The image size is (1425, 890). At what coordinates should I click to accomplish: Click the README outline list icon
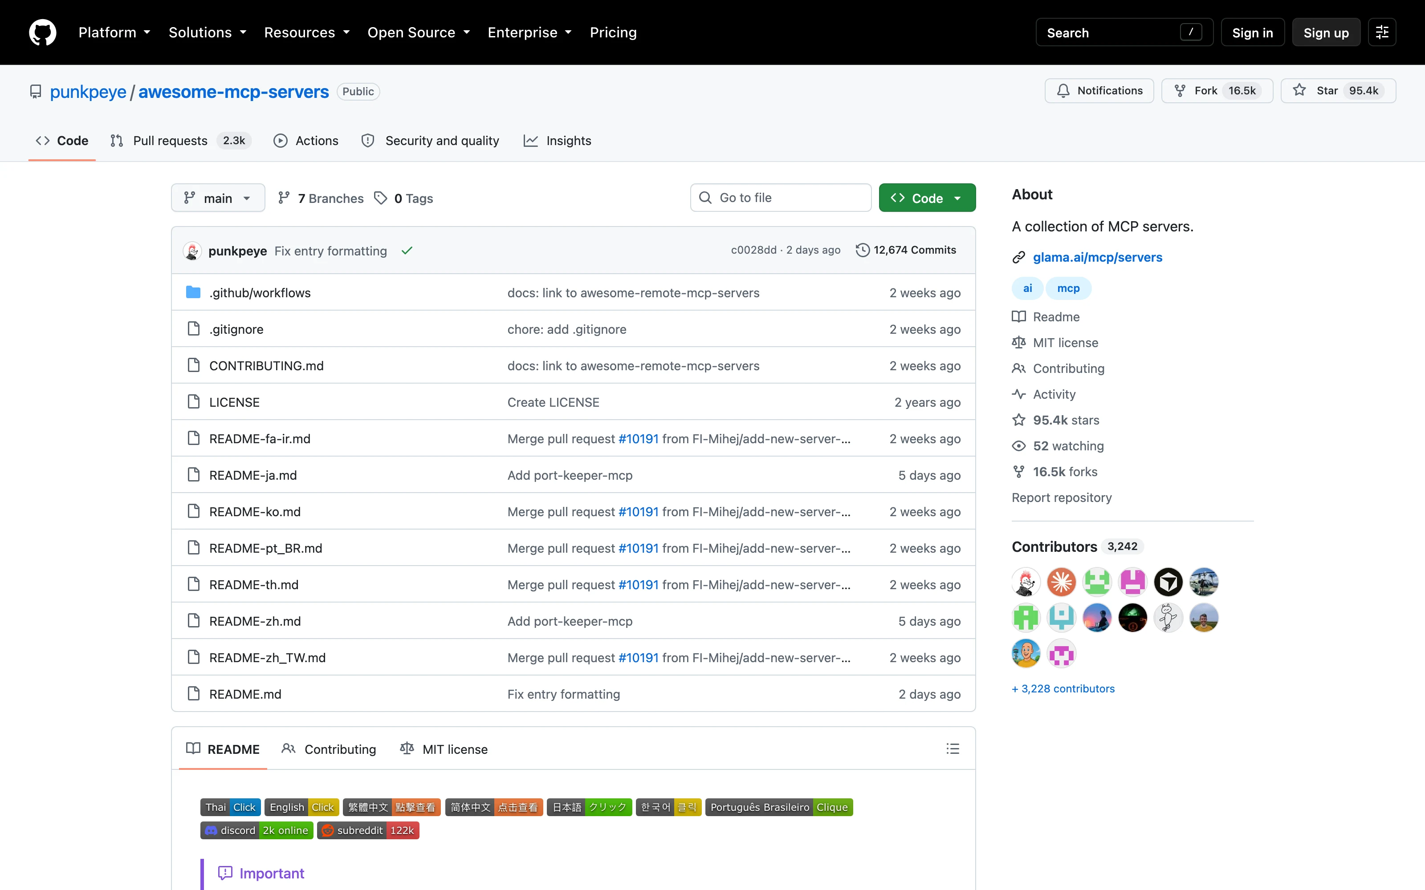click(952, 749)
